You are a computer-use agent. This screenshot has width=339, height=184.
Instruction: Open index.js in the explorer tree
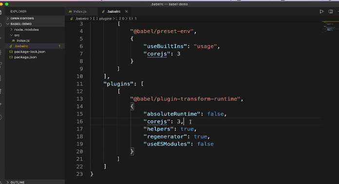pyautogui.click(x=23, y=40)
